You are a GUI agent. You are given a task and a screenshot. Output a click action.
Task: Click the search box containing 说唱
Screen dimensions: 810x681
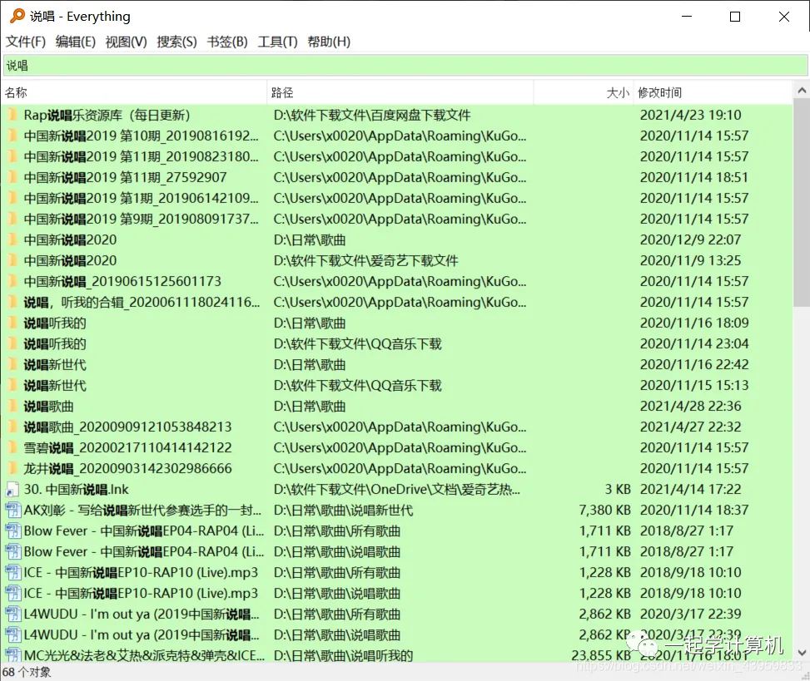coord(405,66)
